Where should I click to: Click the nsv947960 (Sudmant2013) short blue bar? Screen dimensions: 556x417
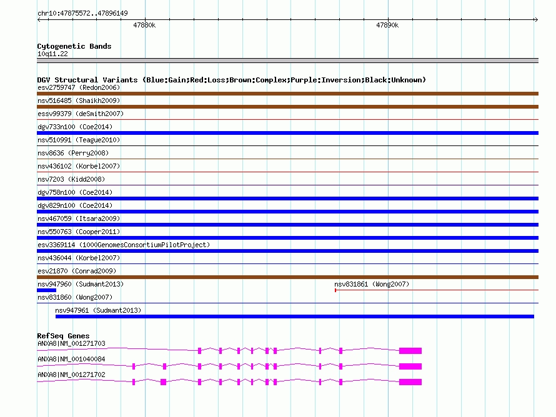pos(46,290)
